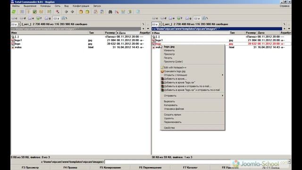Click the F5 Копирование button
Viewport: 302px width, 170px height.
(110, 168)
